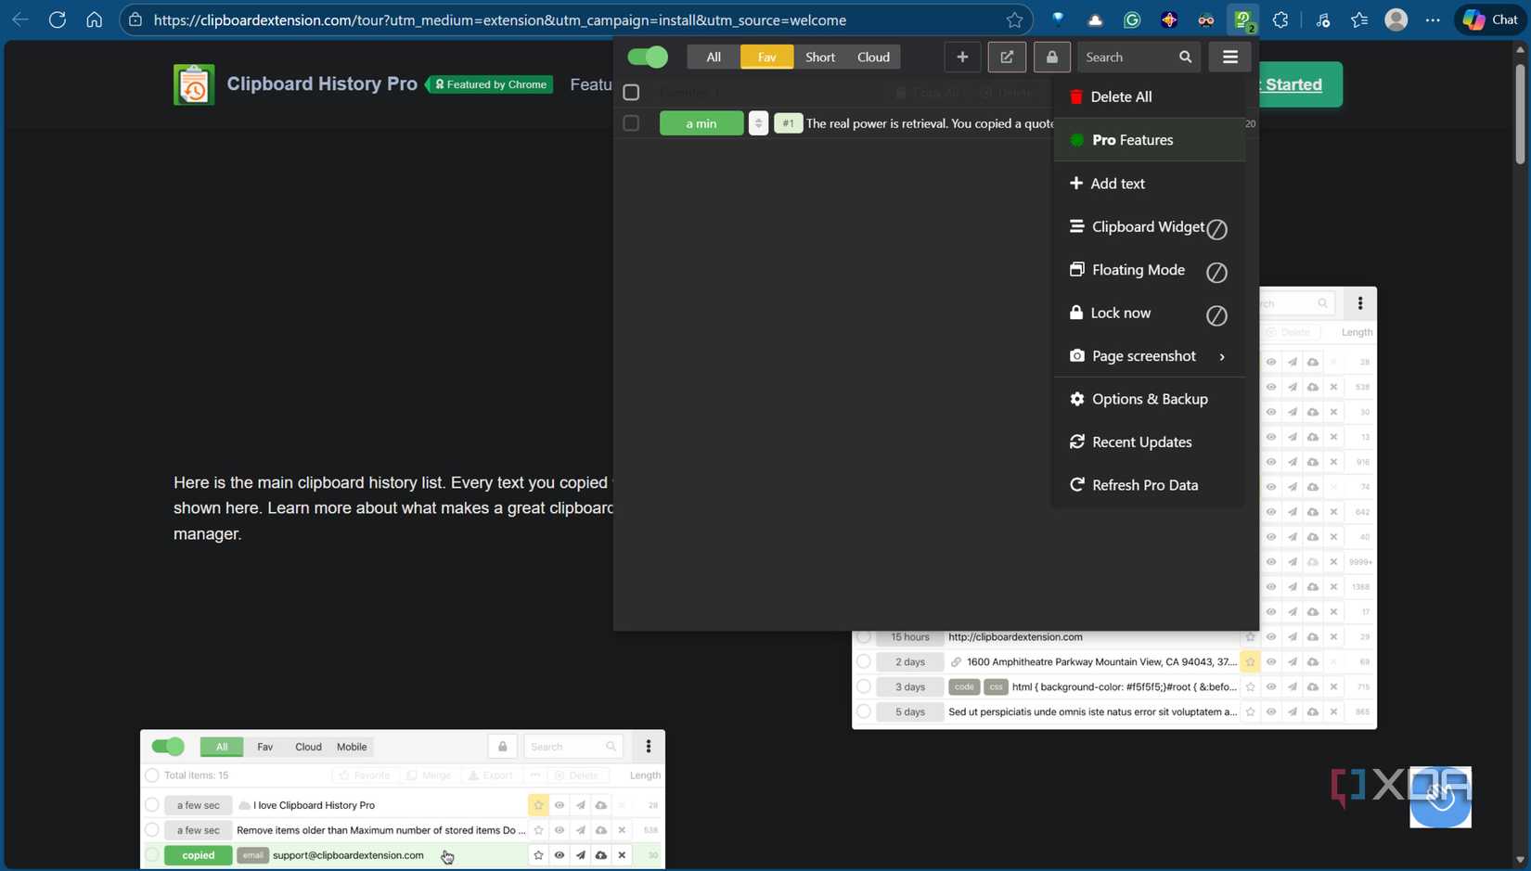
Task: Upload support email entry using the cloud icon
Action: [x=601, y=855]
